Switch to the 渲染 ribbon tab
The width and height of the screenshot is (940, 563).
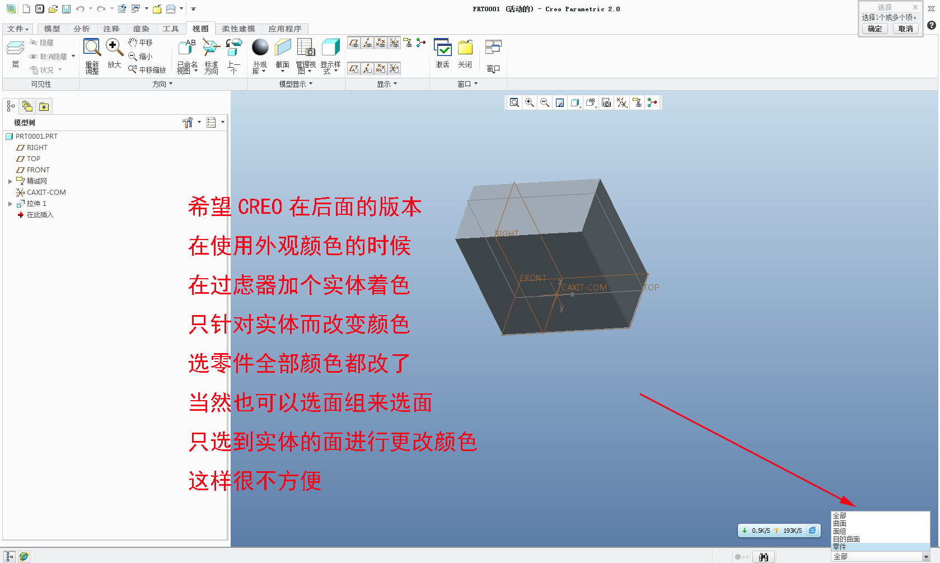point(141,29)
